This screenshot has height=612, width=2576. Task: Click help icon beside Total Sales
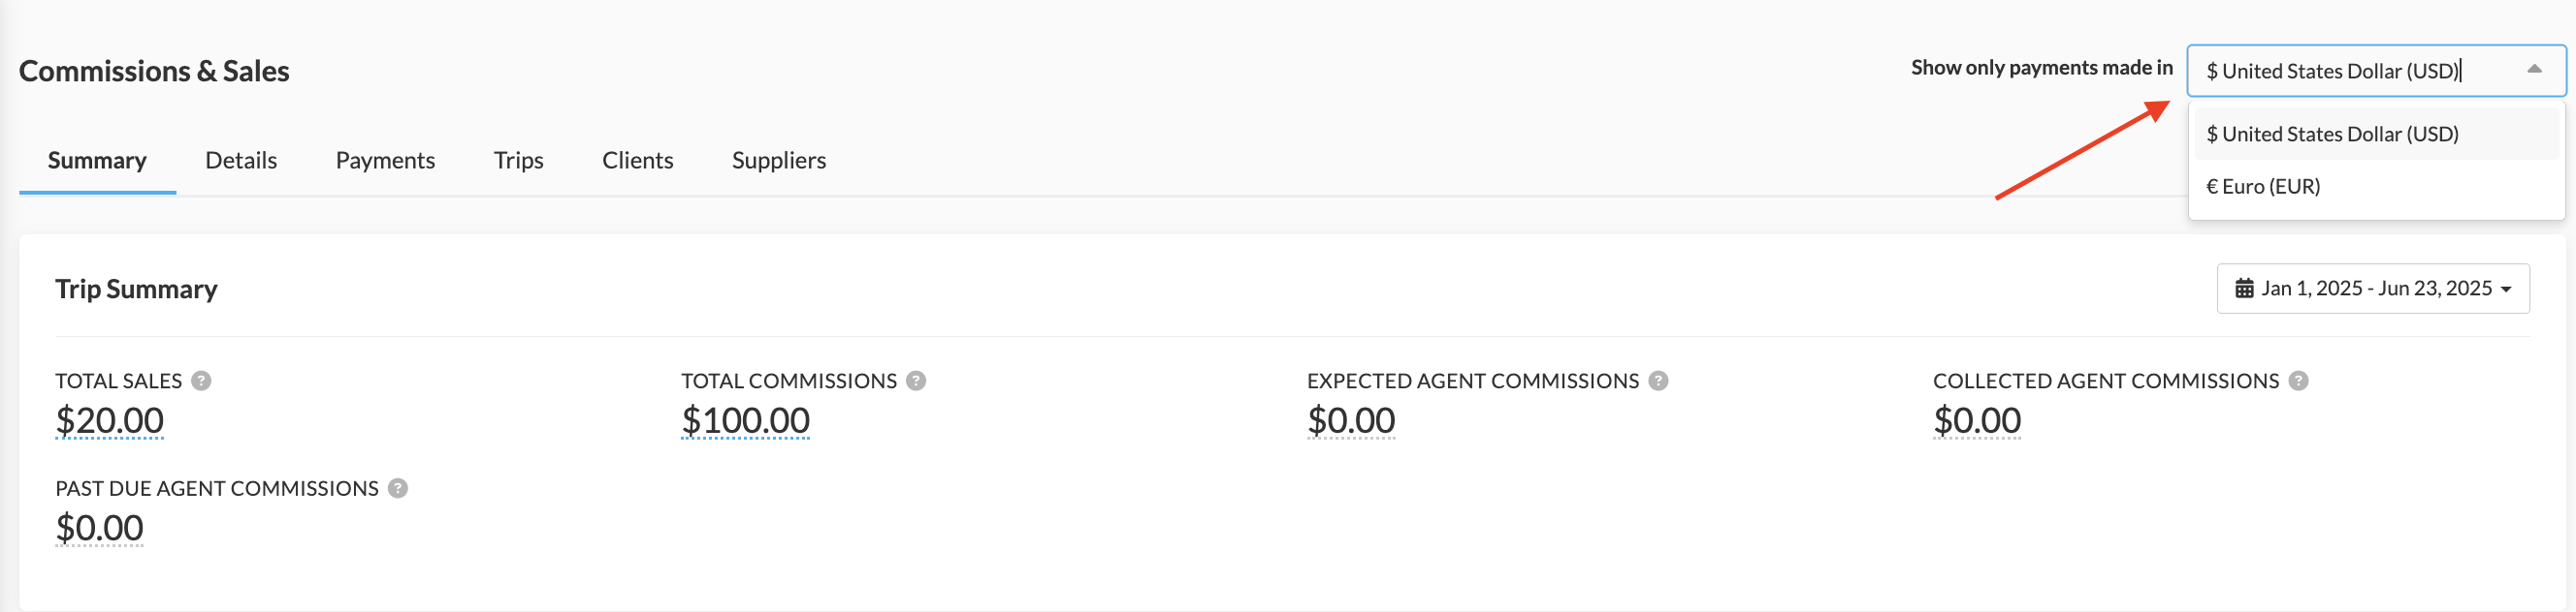[x=201, y=381]
